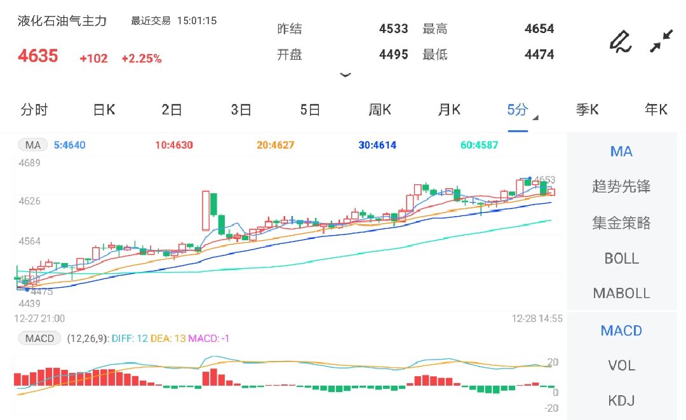Switch to the 日K chart tab
Image resolution: width=686 pixels, height=420 pixels.
(x=104, y=109)
